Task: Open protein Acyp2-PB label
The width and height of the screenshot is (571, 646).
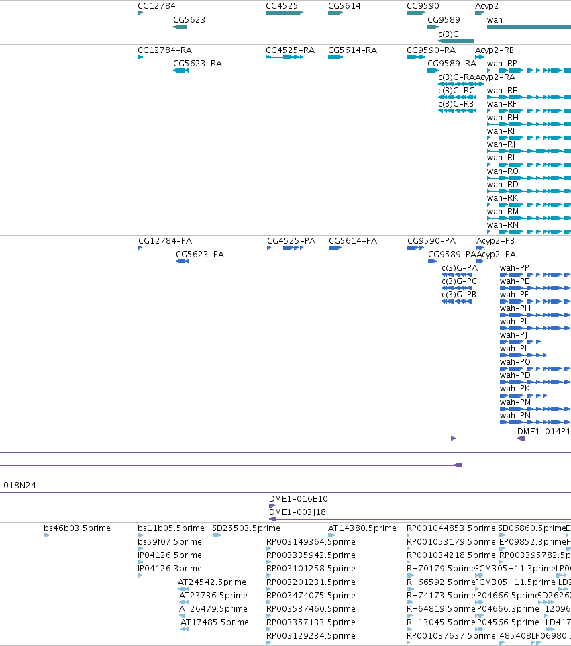Action: (495, 240)
